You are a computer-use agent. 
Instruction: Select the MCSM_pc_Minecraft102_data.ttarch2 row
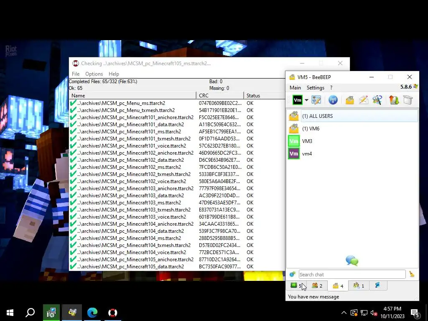tap(177, 160)
